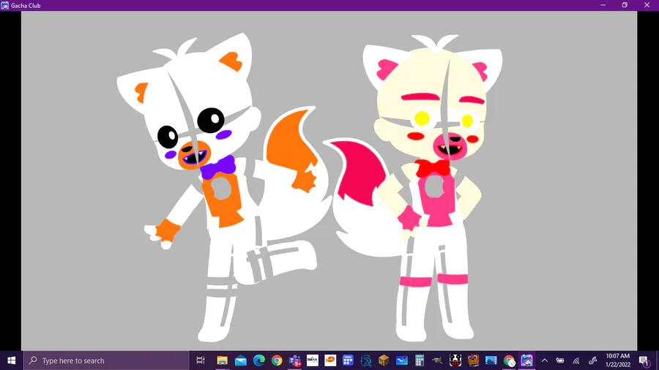Expand the hidden system tray icons
The height and width of the screenshot is (370, 659).
point(544,360)
